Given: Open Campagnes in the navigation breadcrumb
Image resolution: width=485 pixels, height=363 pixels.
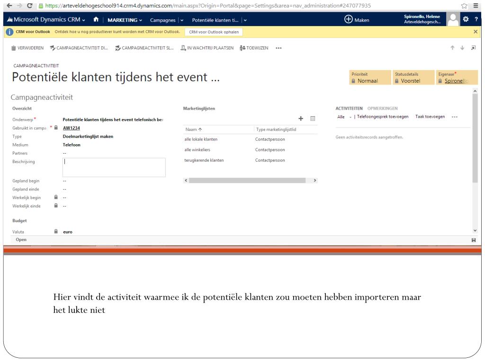Looking at the screenshot, I should coord(162,20).
